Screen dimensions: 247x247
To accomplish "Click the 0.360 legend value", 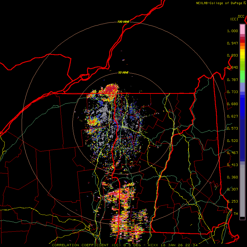I will pyautogui.click(x=232, y=177).
